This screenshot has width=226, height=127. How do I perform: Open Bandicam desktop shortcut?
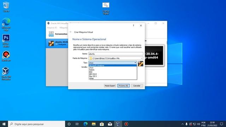click(6, 56)
